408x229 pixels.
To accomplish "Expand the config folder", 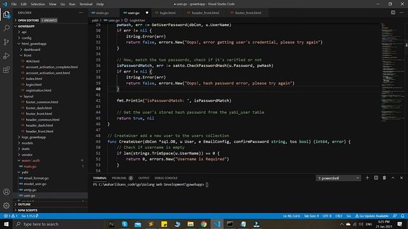I will click(26, 38).
